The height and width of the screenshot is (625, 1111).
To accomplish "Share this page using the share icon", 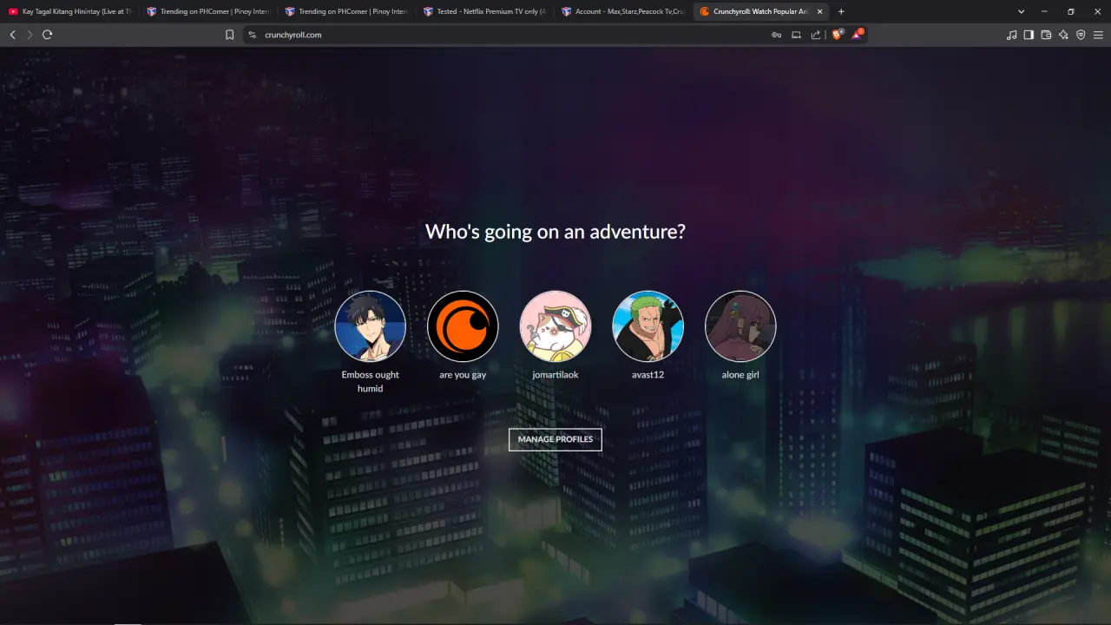I will tap(816, 35).
